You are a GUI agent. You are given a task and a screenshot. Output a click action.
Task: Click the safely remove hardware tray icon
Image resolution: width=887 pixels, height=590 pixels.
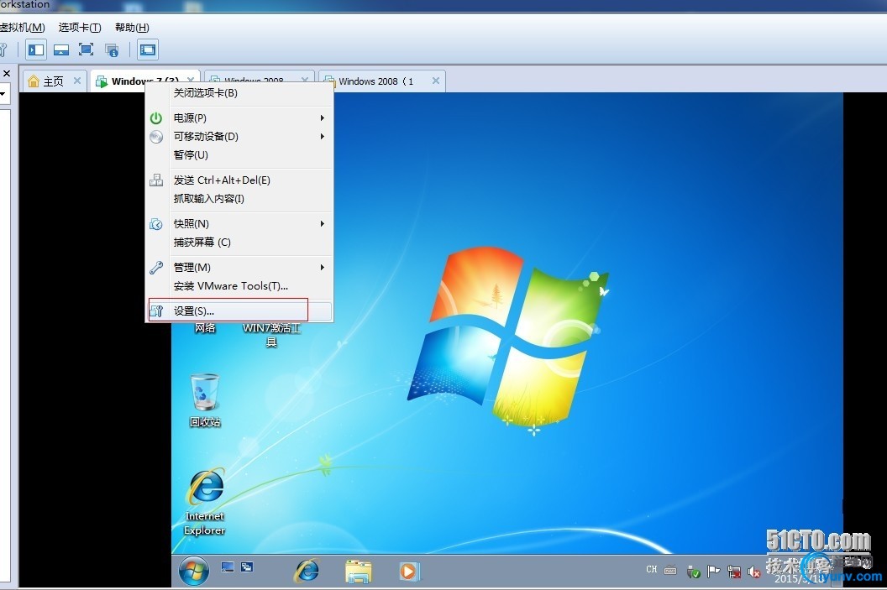coord(694,572)
